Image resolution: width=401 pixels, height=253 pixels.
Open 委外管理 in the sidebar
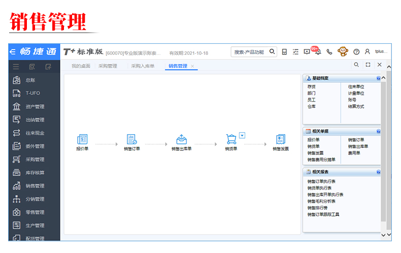[x=35, y=146]
